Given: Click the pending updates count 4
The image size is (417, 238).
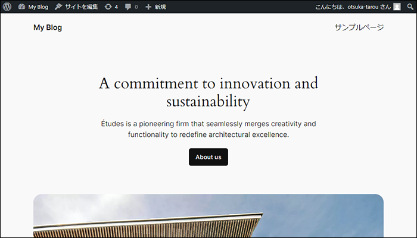Looking at the screenshot, I should tap(116, 7).
